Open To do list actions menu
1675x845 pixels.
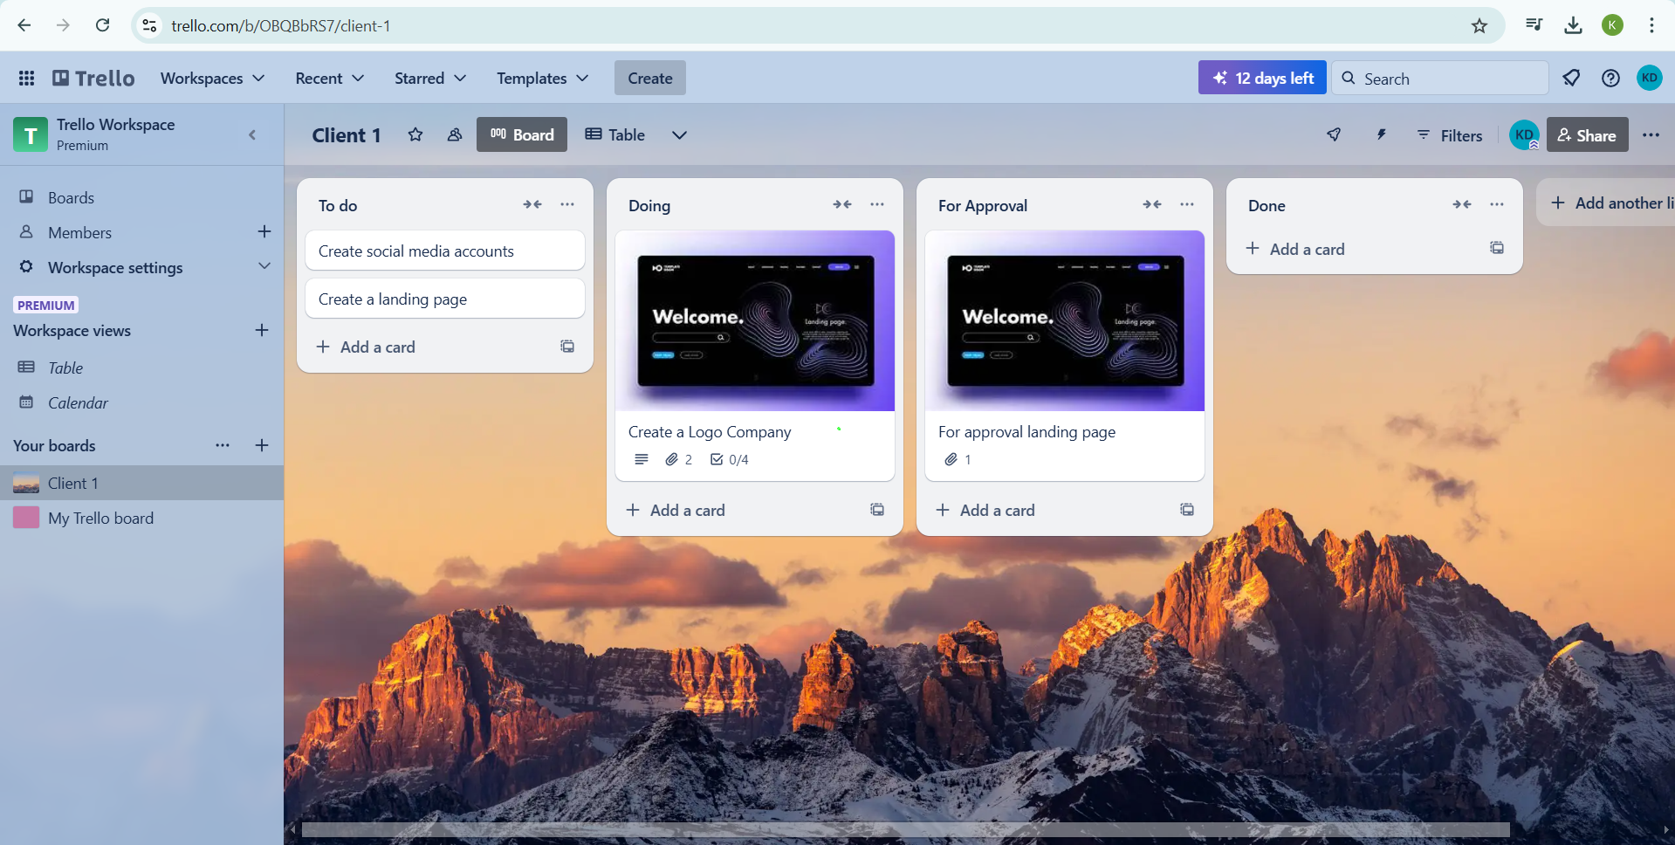(x=567, y=204)
